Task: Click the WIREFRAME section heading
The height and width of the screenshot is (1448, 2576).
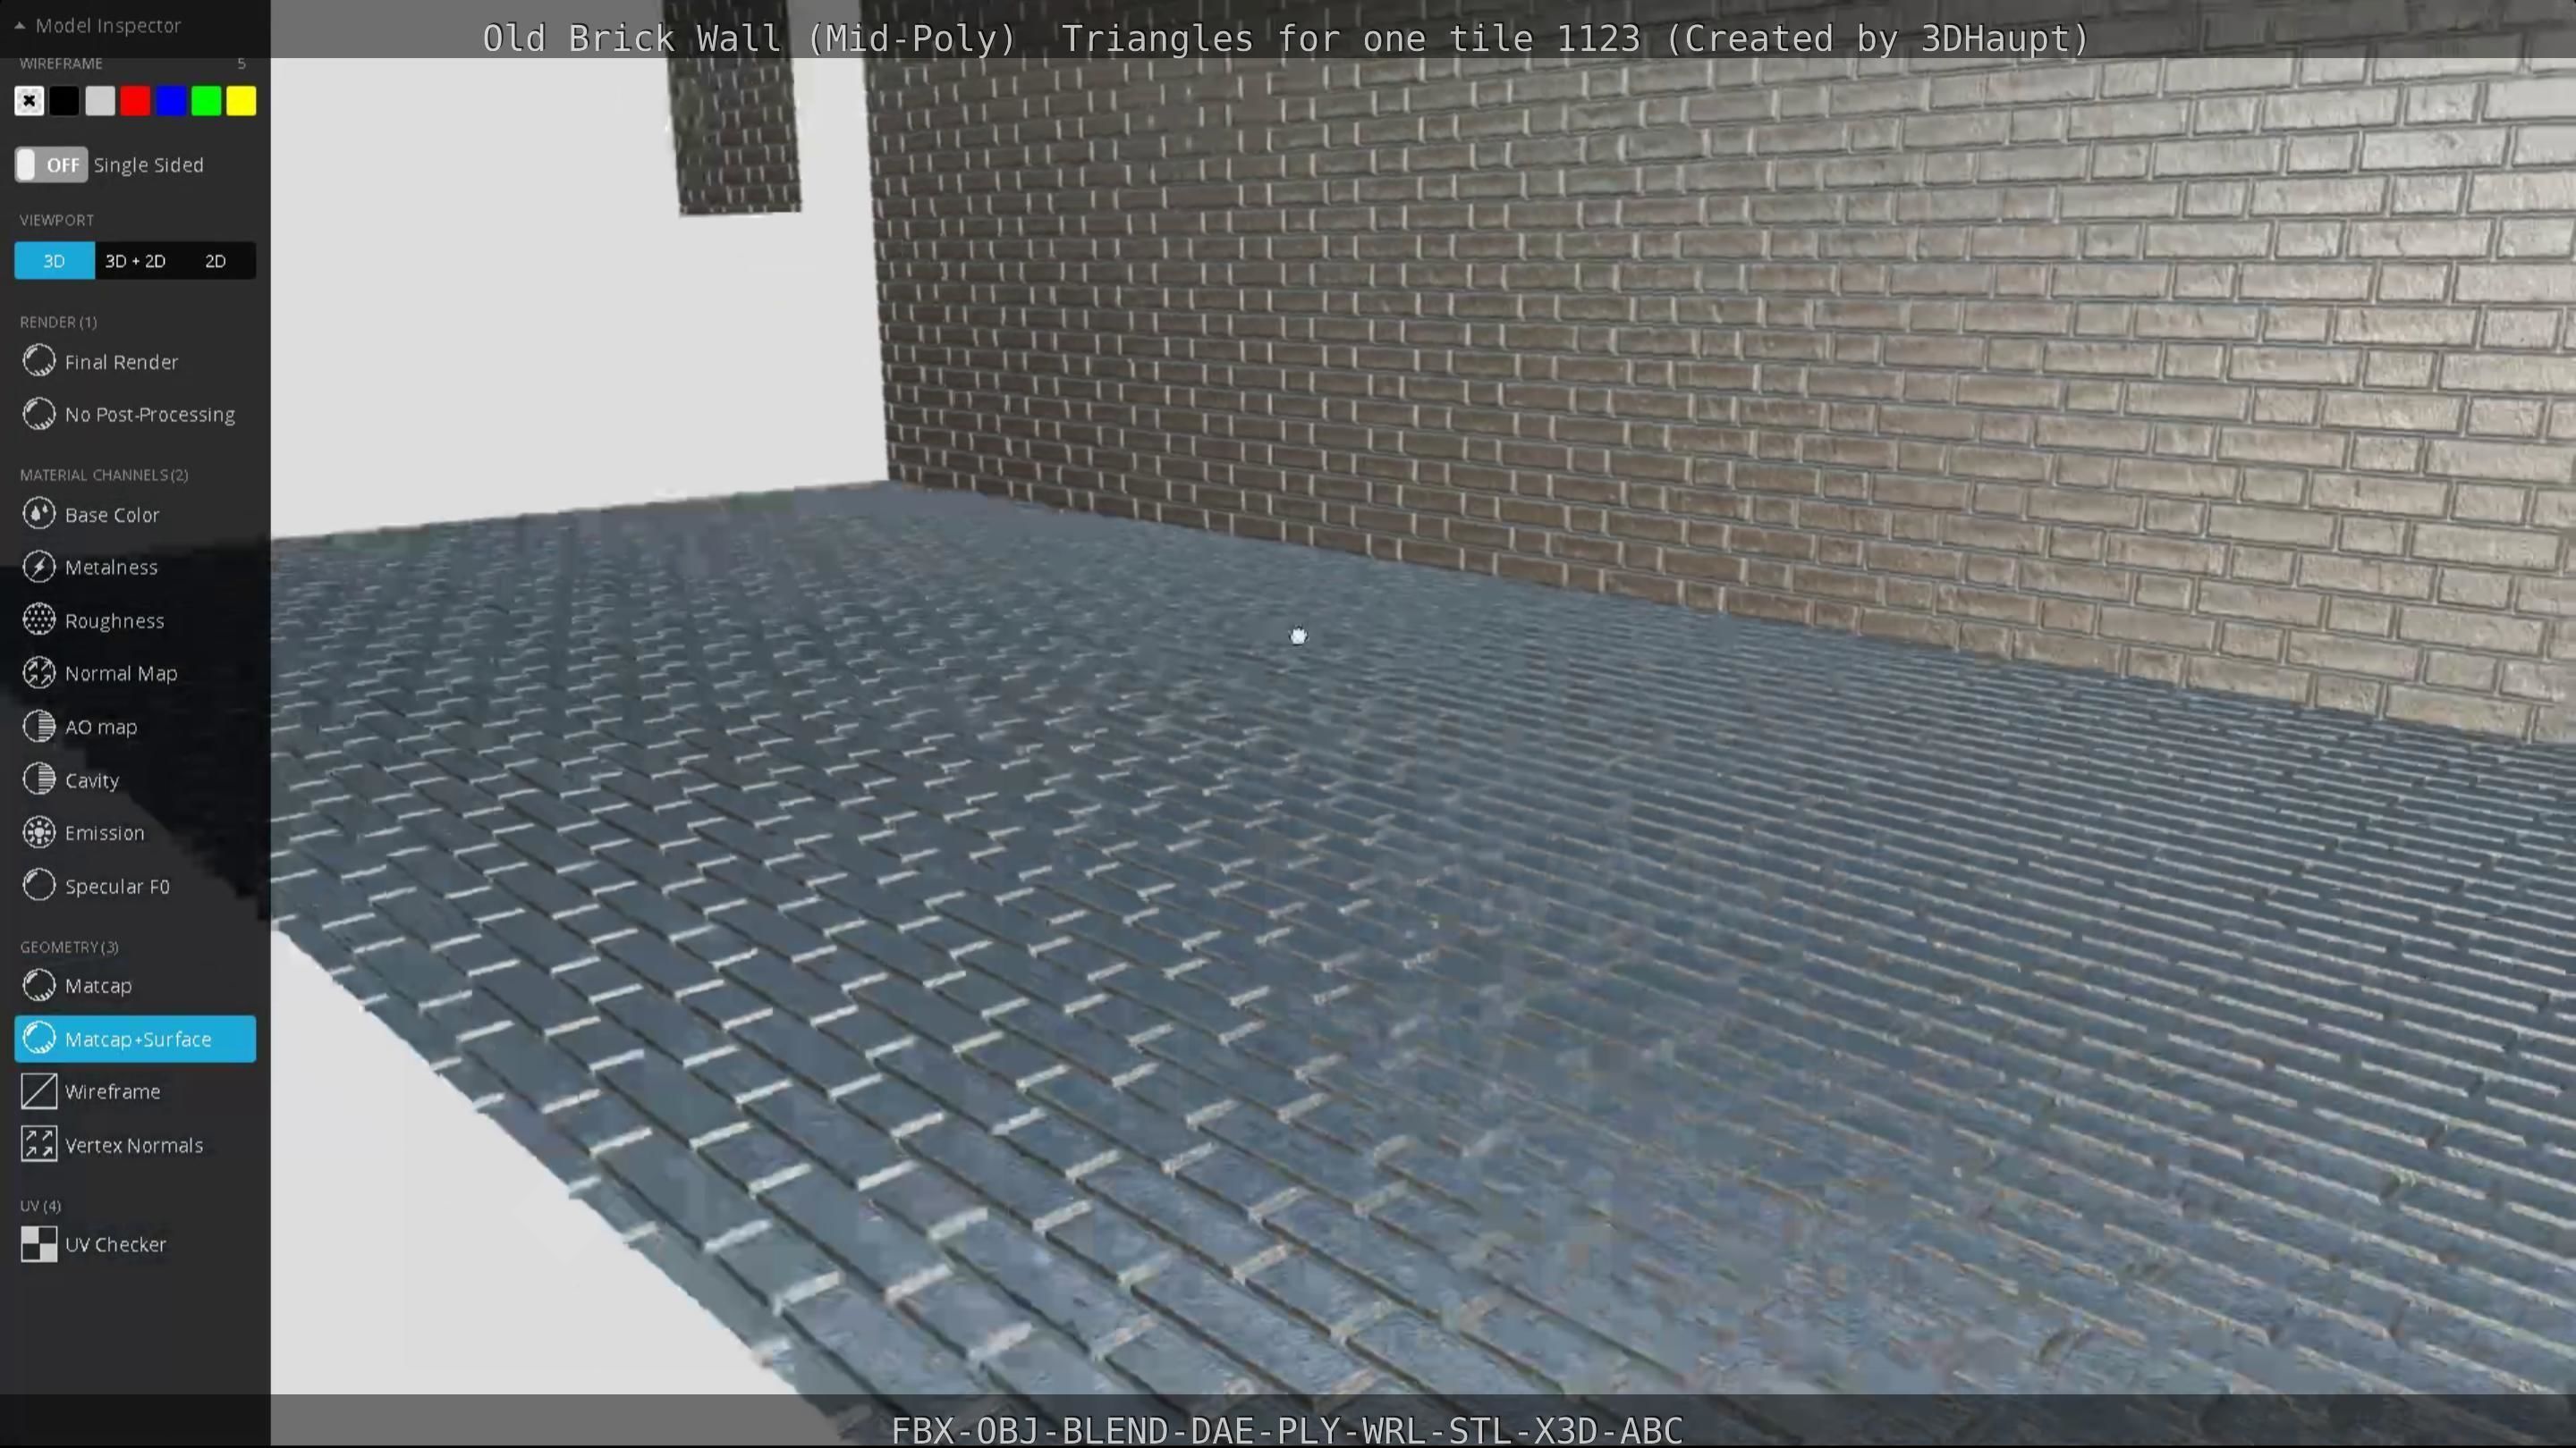Action: tap(61, 63)
